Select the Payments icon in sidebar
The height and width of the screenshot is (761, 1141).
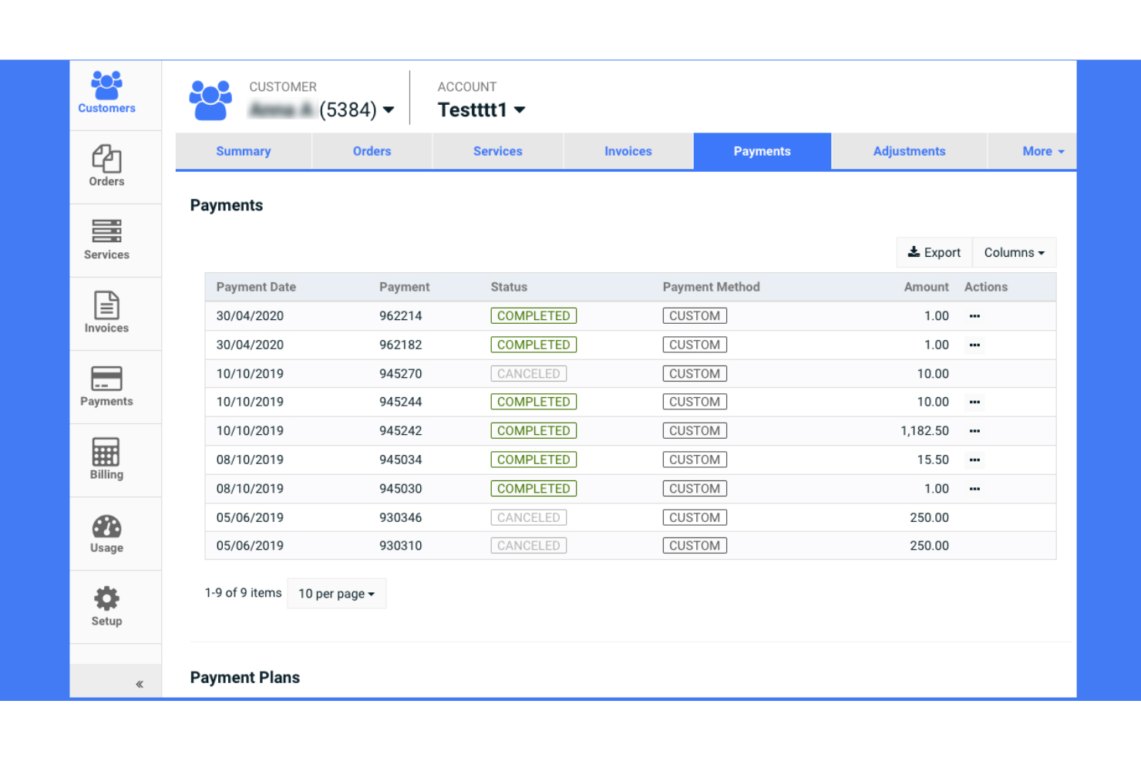click(106, 386)
